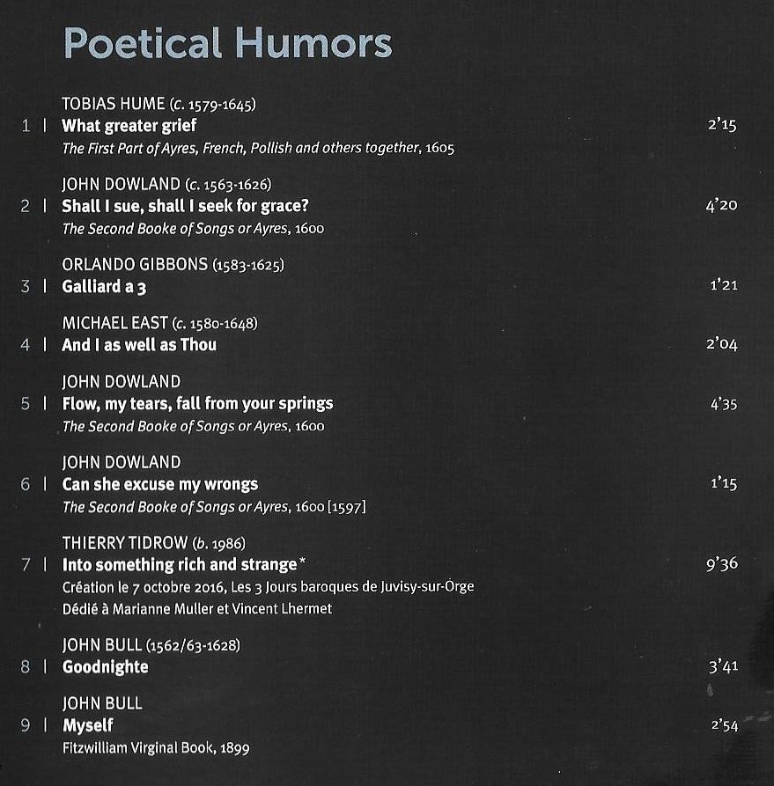Select the Goodnighte track title
774x786 pixels.
coord(106,667)
